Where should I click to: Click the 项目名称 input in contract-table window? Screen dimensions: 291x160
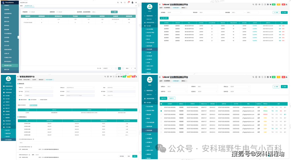pyautogui.click(x=209, y=12)
